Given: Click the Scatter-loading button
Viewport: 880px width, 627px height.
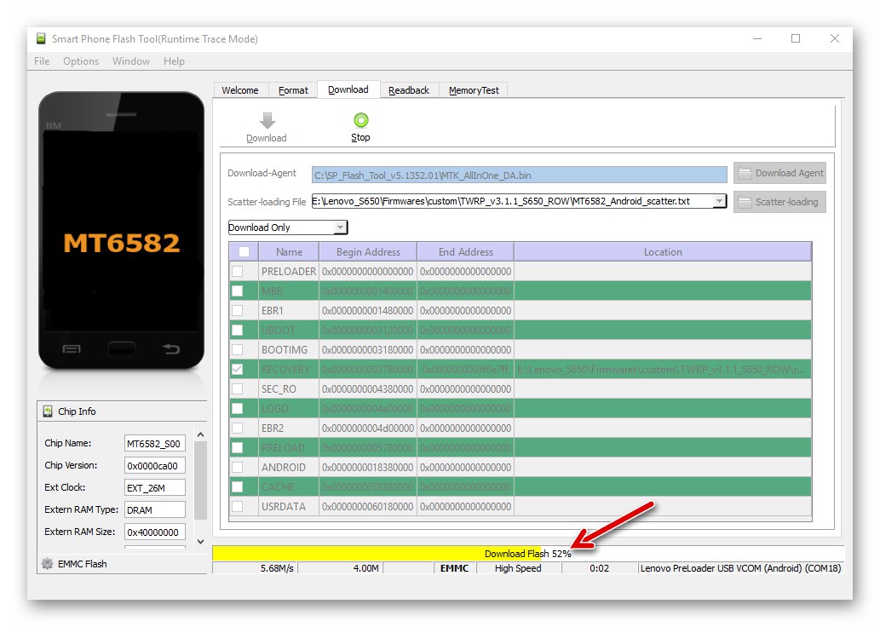Looking at the screenshot, I should [779, 202].
